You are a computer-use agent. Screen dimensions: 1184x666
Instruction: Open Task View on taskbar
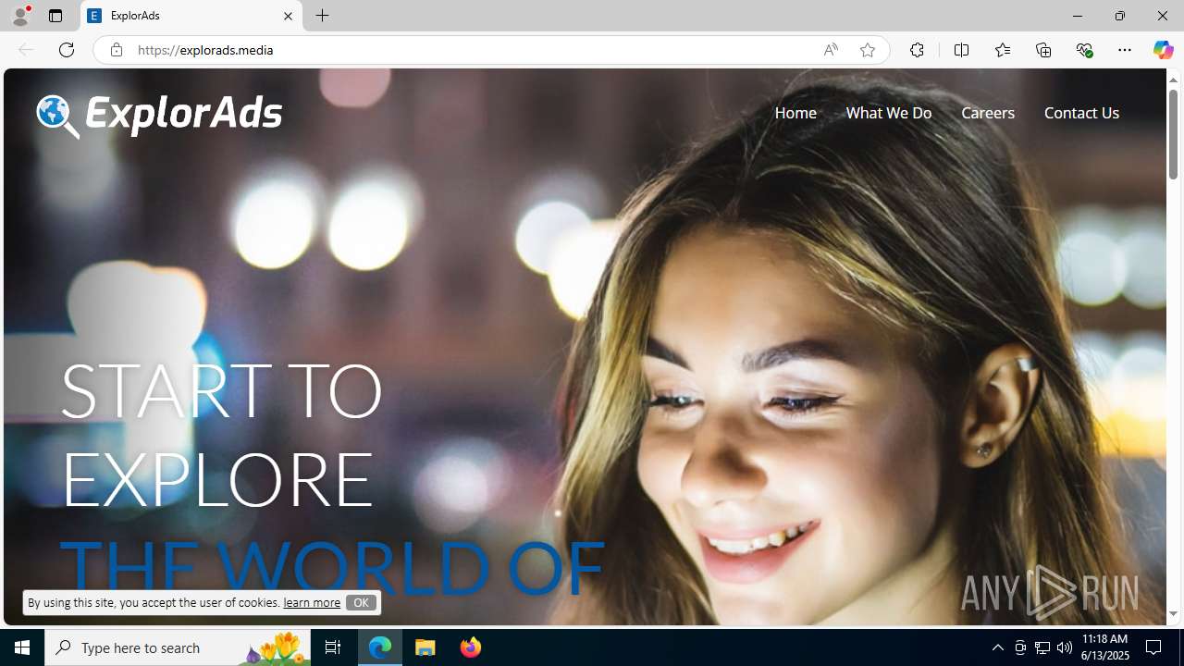tap(333, 647)
